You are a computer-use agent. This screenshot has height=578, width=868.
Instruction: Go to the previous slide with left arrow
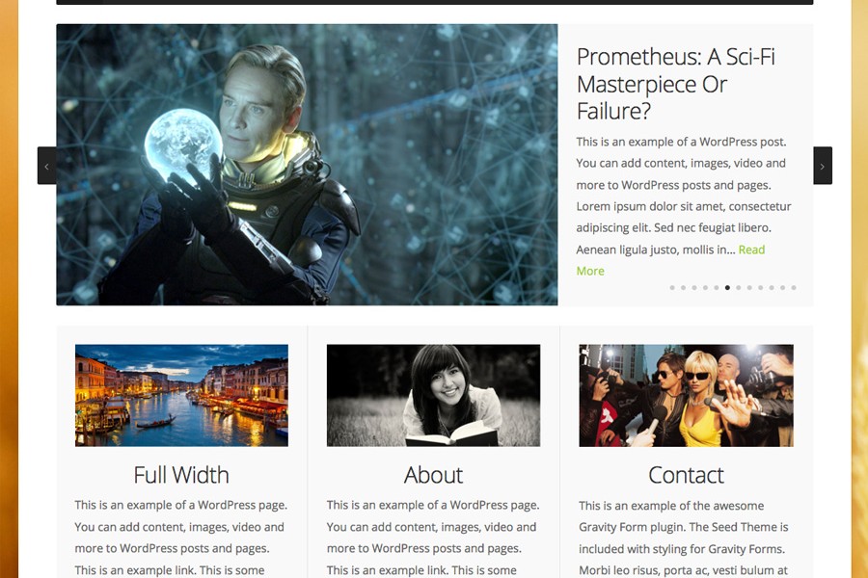[47, 166]
